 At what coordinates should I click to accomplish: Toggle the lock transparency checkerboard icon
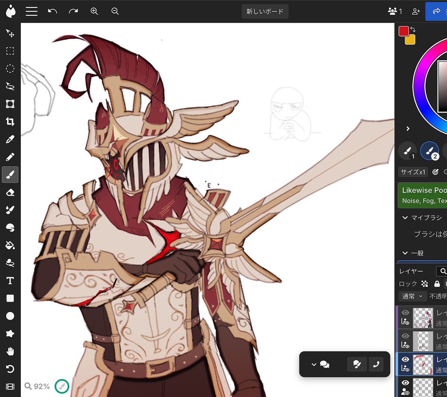(x=425, y=284)
